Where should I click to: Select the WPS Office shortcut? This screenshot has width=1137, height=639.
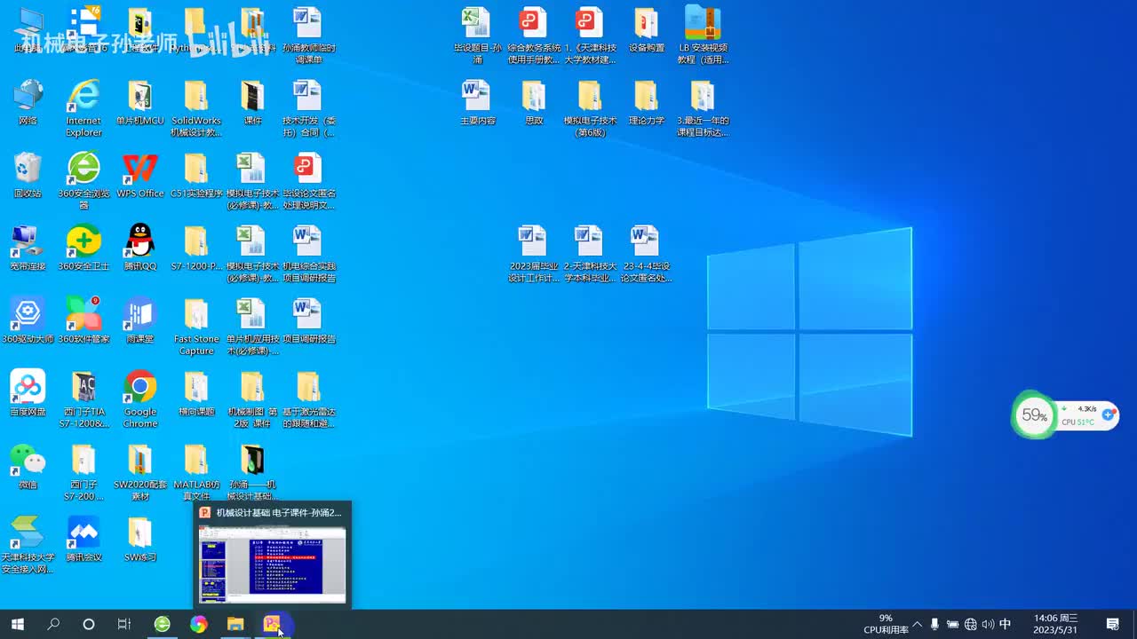140,176
